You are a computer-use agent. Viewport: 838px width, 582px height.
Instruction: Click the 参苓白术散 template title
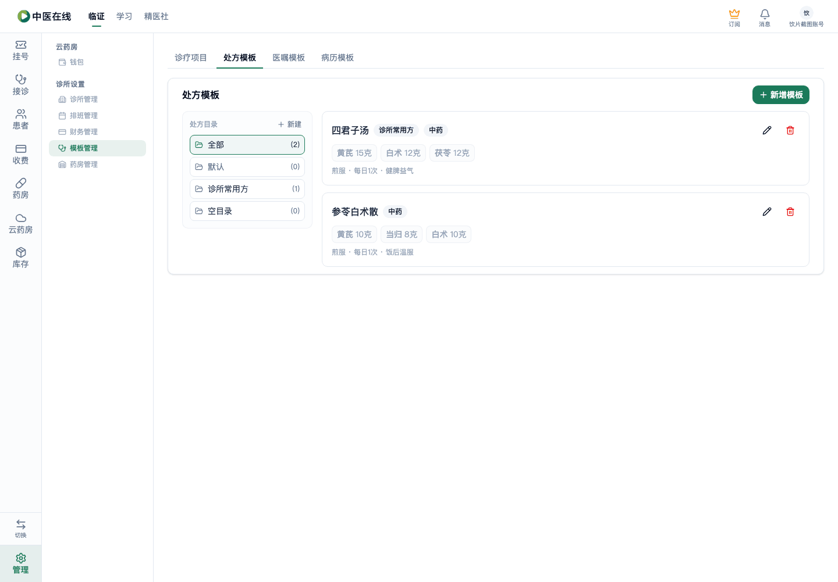[x=355, y=212]
